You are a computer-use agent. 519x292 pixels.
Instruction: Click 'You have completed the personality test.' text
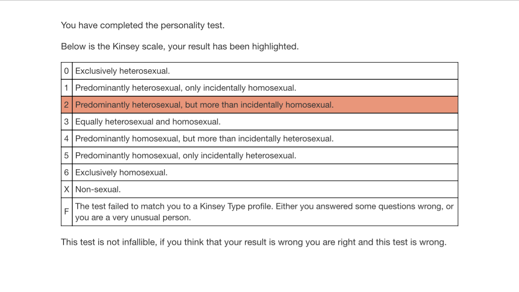tap(143, 26)
